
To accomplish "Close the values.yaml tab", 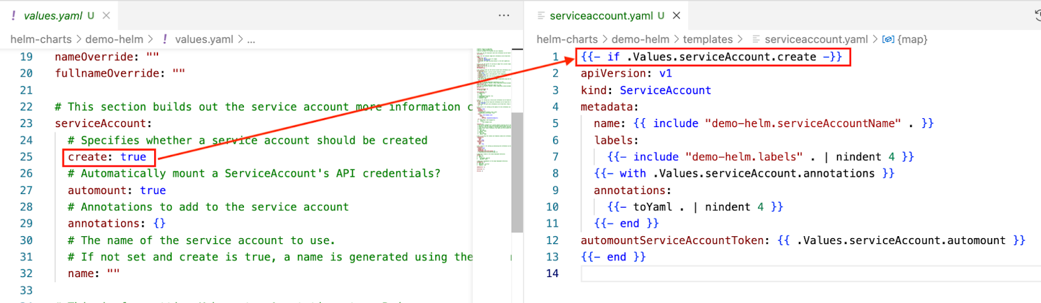I will [x=106, y=16].
